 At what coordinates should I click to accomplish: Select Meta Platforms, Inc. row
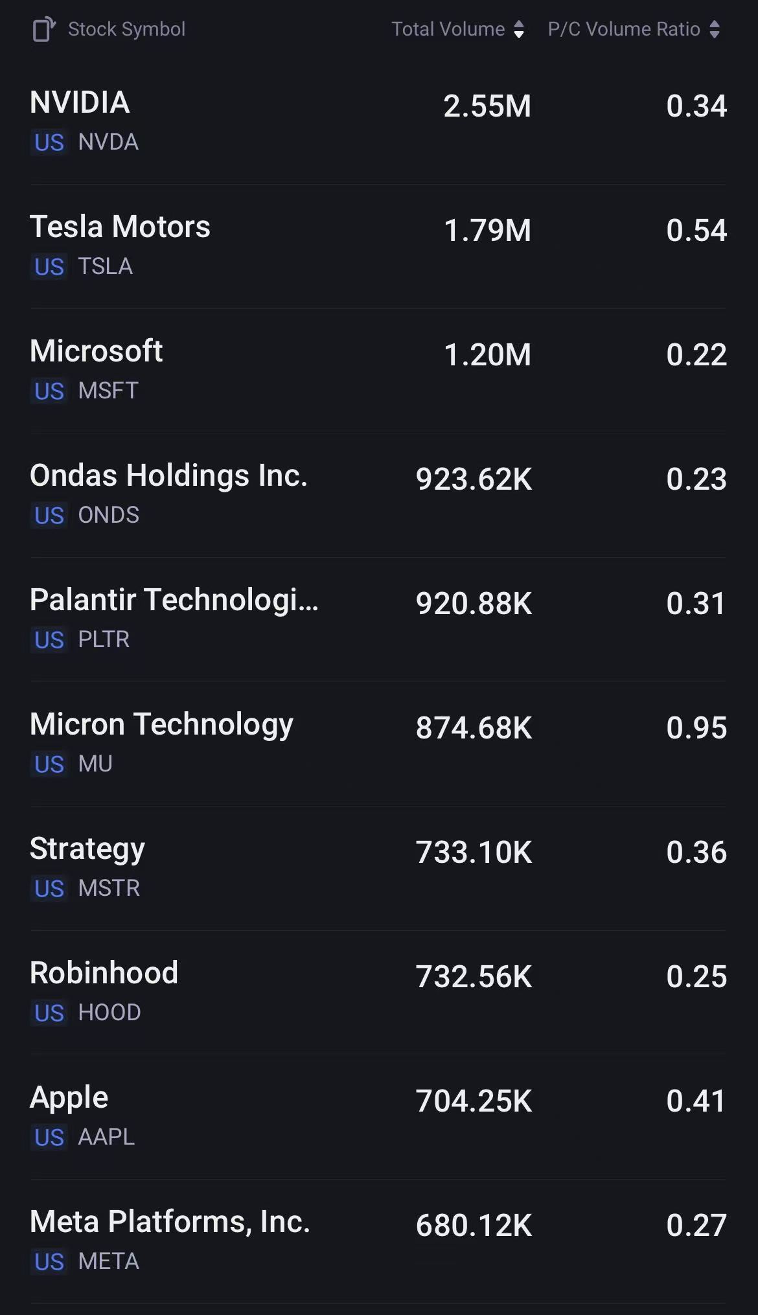tap(378, 1241)
